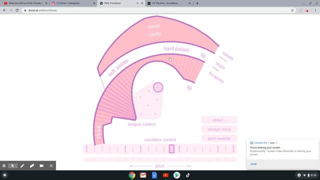Screen dimensions: 320x180
Task: Mute audio icon on Pink Trombone tab
Action: [137, 3]
